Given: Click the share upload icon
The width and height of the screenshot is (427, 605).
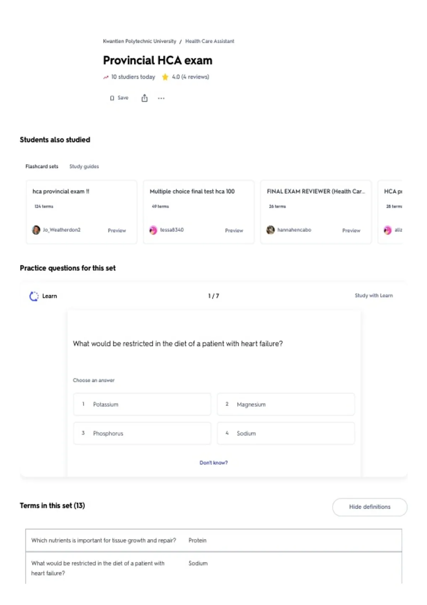Looking at the screenshot, I should pos(144,98).
